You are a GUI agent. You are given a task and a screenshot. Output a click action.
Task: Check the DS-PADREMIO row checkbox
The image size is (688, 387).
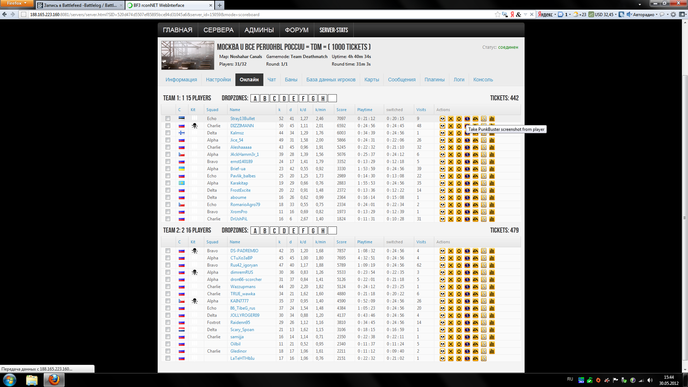click(168, 251)
